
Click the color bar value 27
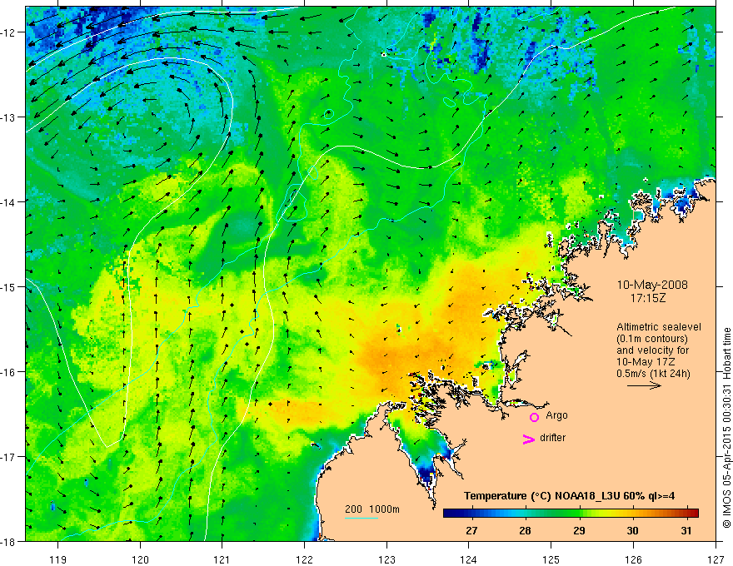tap(471, 530)
